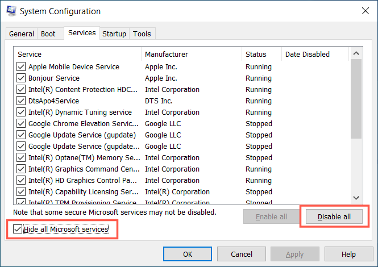Toggle Google Chrome Elevation Service checkbox
This screenshot has width=378, height=267.
(22, 124)
